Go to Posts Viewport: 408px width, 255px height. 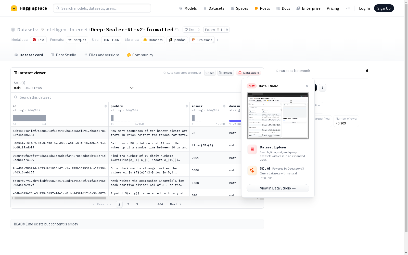[262, 8]
